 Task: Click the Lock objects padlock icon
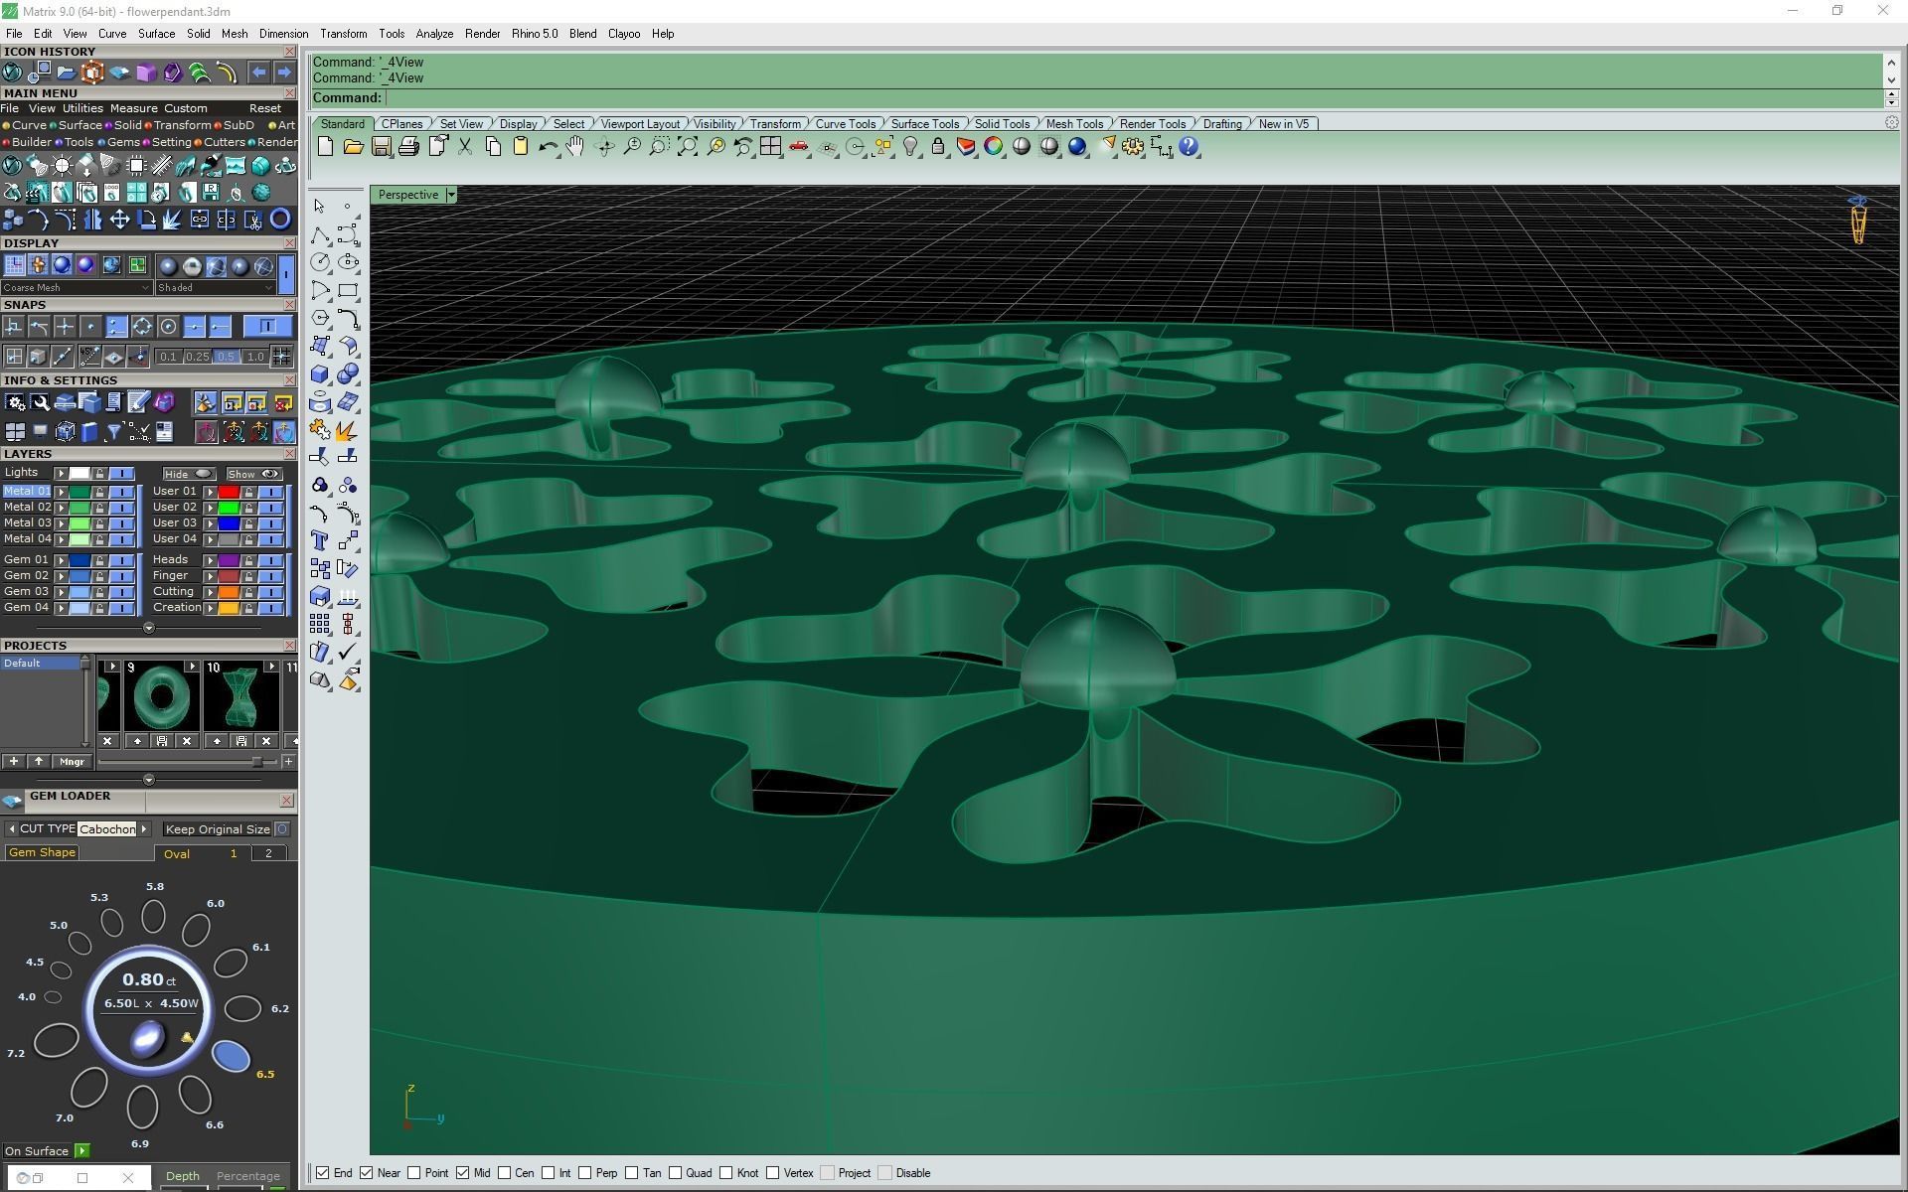click(937, 147)
